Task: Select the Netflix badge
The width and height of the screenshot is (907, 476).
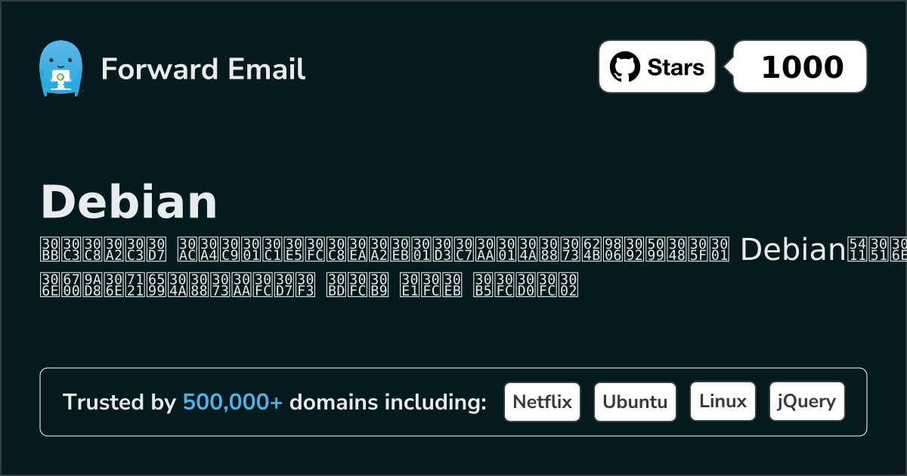Action: coord(542,401)
